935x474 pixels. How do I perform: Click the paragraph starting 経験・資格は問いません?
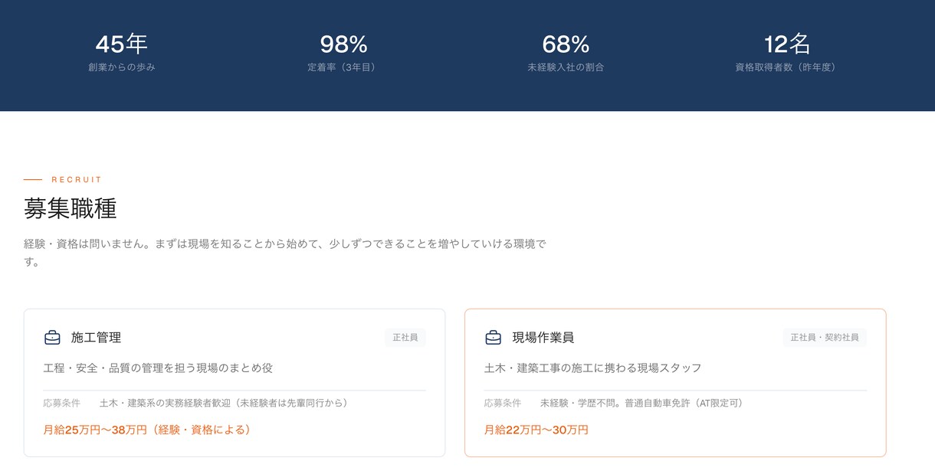click(x=285, y=253)
